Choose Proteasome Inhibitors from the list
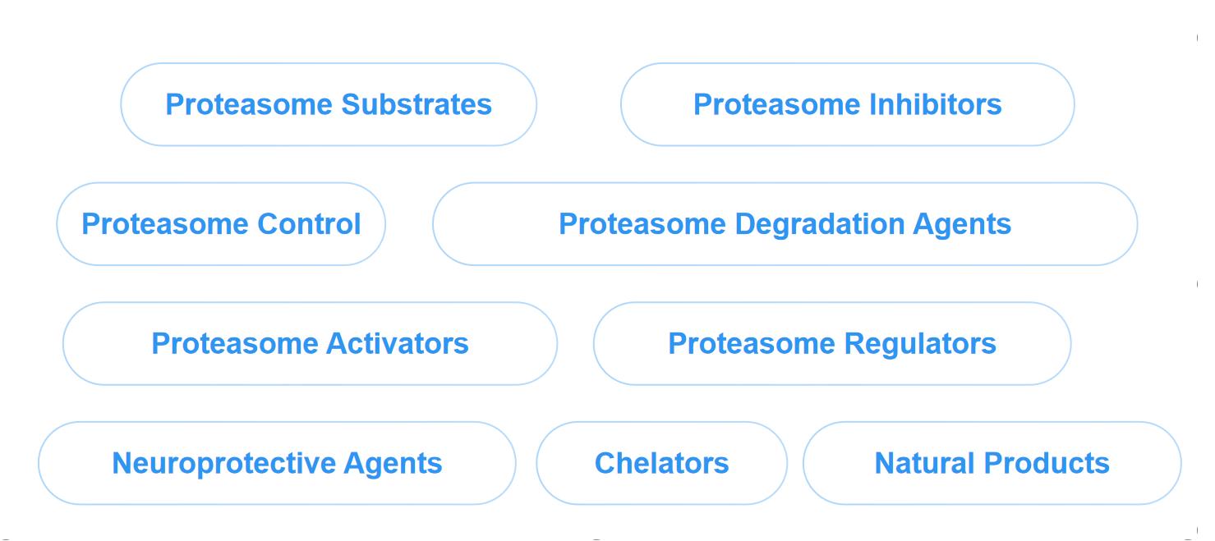Viewport: 1215px width, 541px height. pyautogui.click(x=848, y=104)
